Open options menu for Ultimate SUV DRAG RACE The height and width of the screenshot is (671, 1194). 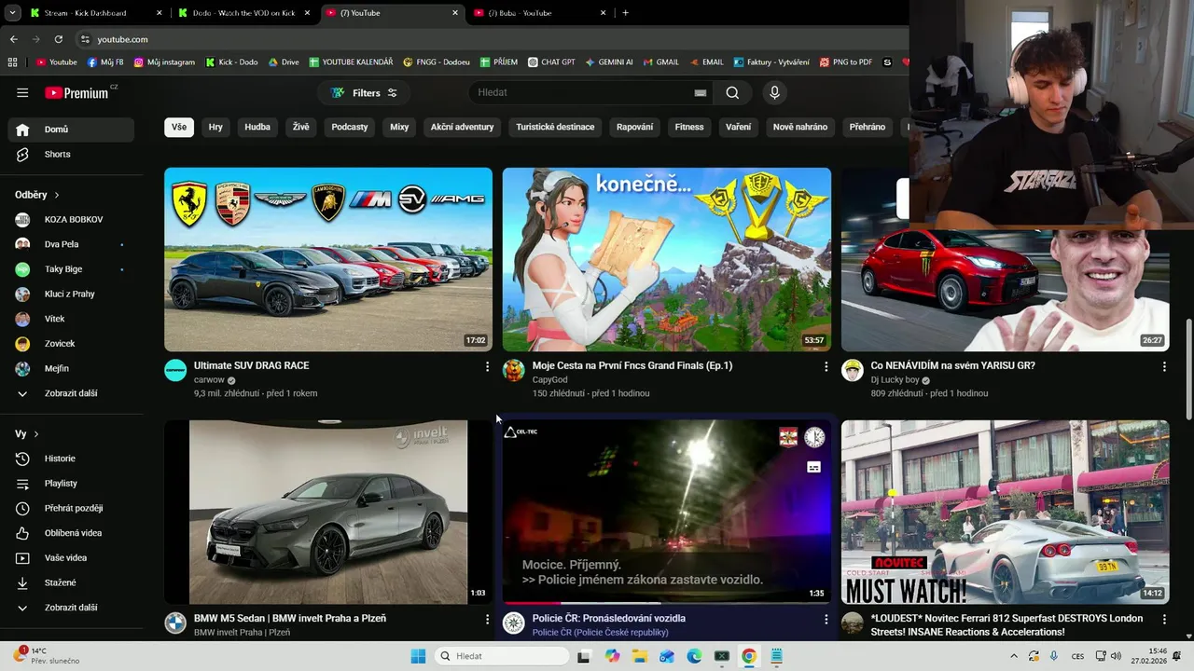(487, 367)
